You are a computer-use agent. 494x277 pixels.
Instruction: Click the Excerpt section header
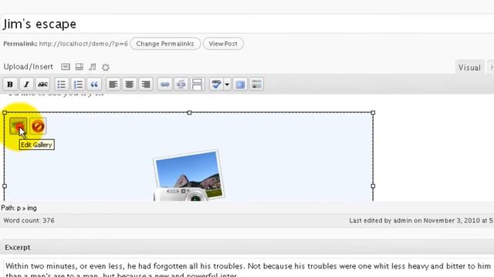point(247,247)
